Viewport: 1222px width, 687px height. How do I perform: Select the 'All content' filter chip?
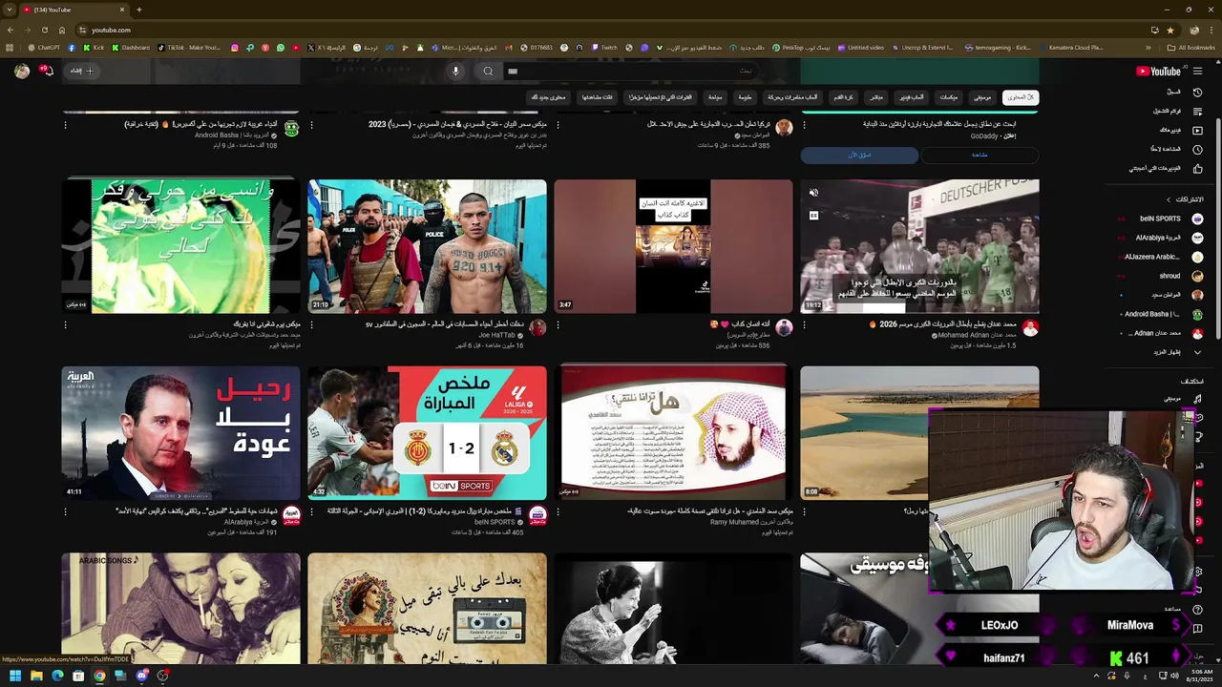coord(1021,97)
